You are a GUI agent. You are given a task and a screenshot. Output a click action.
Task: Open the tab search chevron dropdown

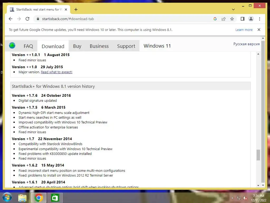tap(233, 10)
